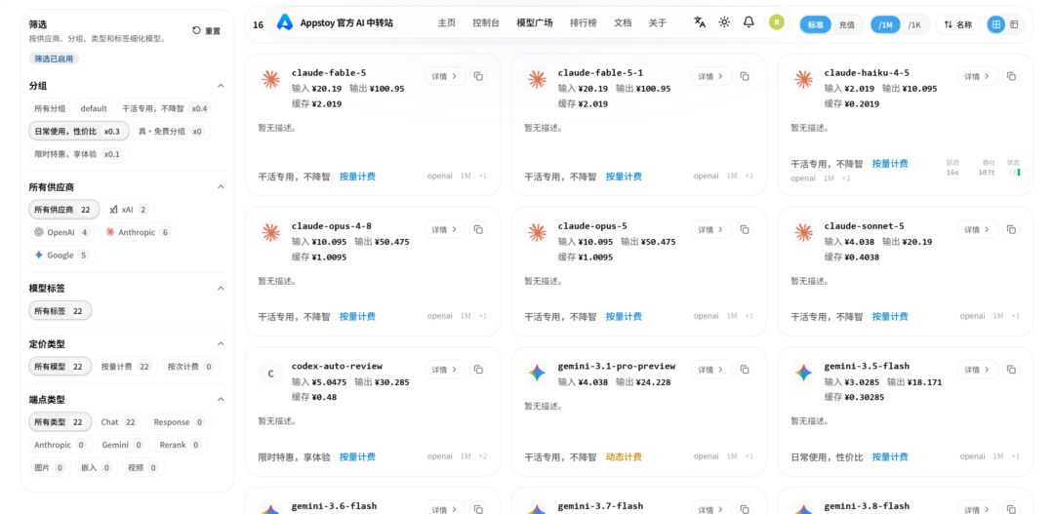Viewport: 1054px width, 514px height.
Task: Switch price unit to /1K
Action: point(914,24)
